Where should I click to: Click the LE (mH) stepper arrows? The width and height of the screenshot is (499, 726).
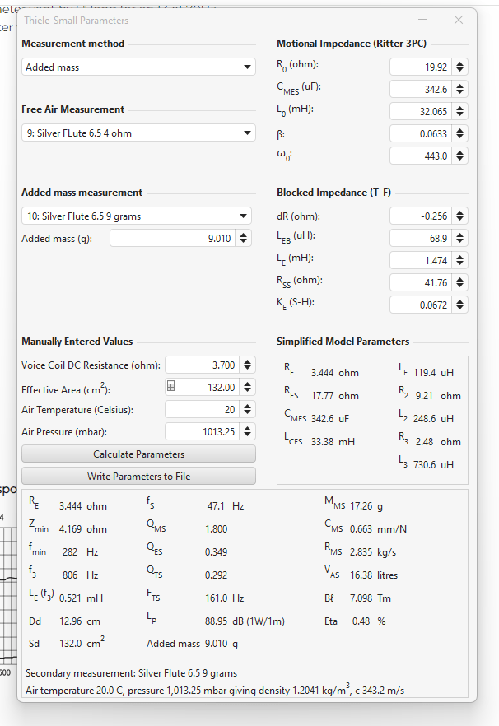(x=459, y=261)
